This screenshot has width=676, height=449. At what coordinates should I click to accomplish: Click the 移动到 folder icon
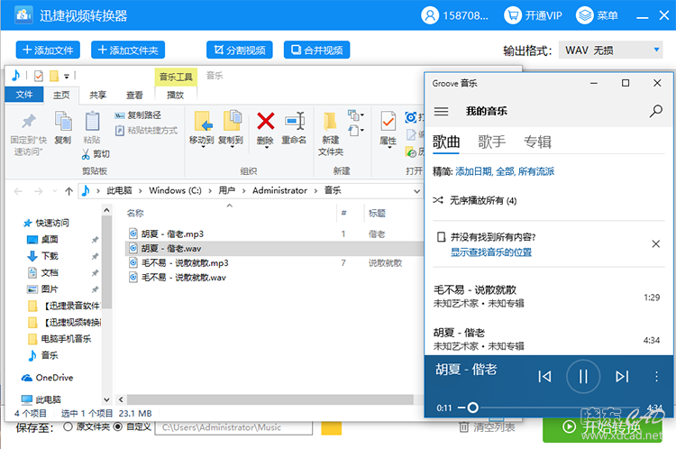click(202, 121)
